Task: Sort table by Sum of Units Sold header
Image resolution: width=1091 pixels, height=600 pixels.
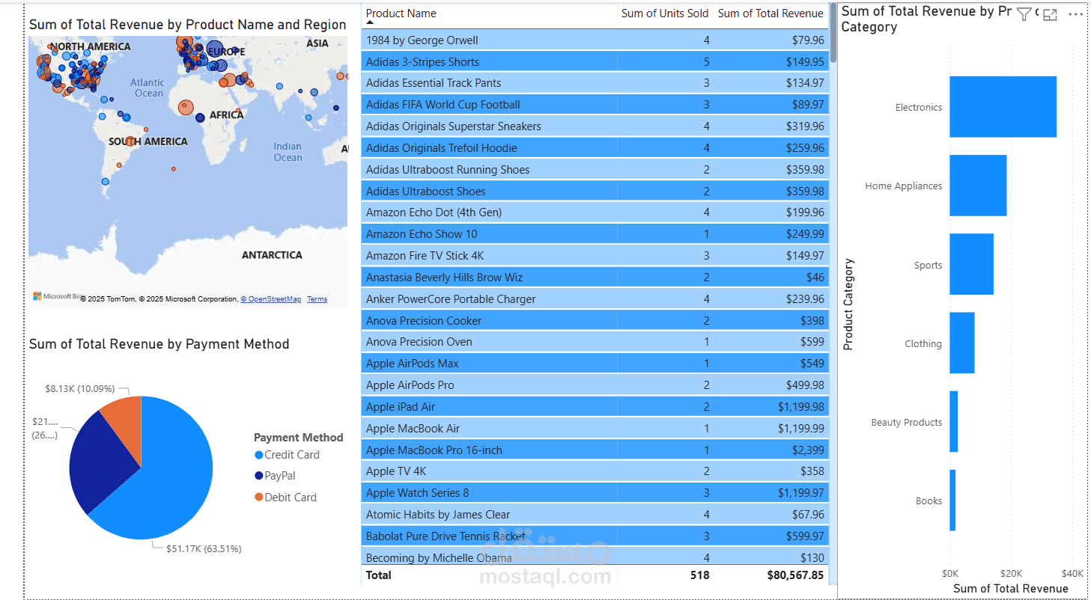Action: click(x=665, y=13)
